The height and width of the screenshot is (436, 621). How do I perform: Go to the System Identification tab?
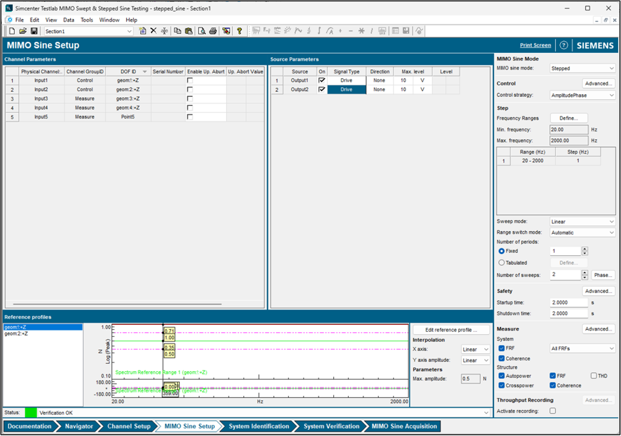(x=258, y=426)
